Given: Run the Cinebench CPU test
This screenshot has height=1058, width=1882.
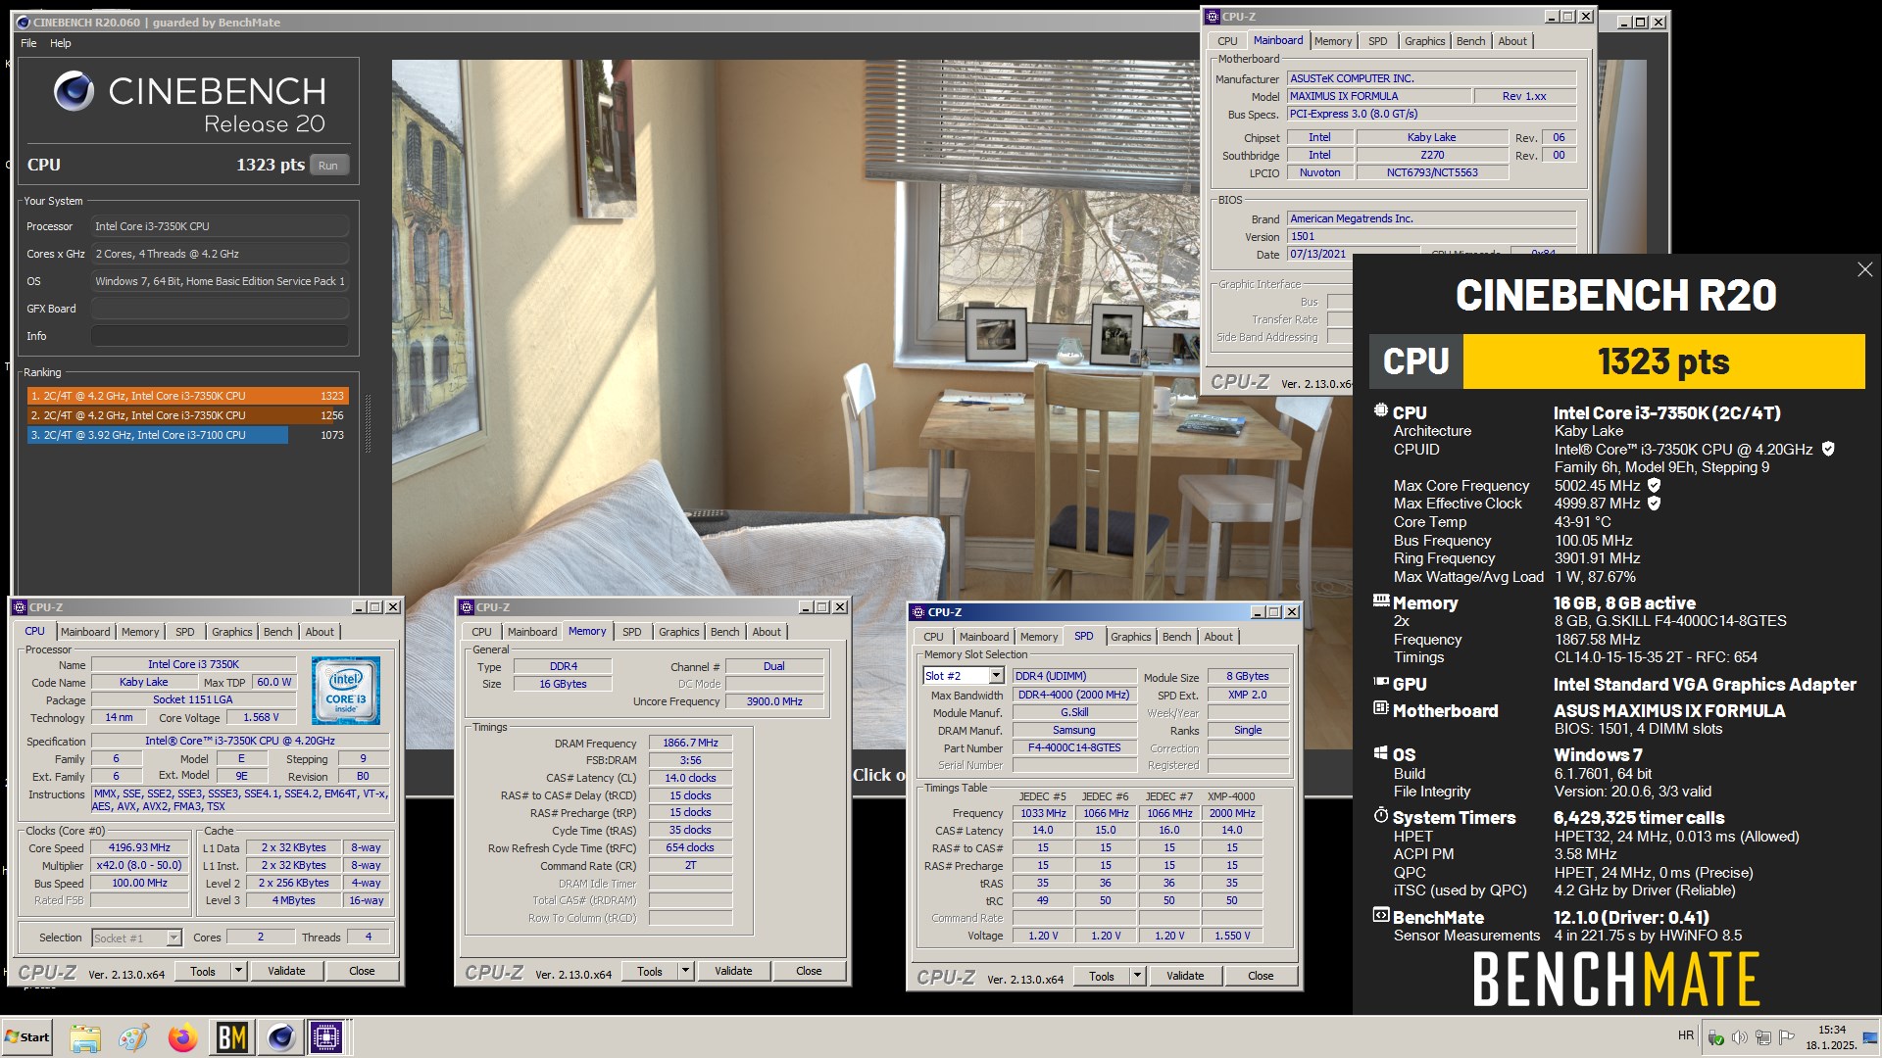Looking at the screenshot, I should (x=328, y=166).
